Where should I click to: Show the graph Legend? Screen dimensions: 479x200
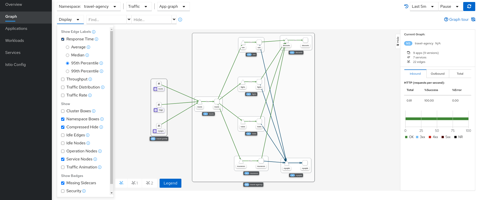point(170,183)
